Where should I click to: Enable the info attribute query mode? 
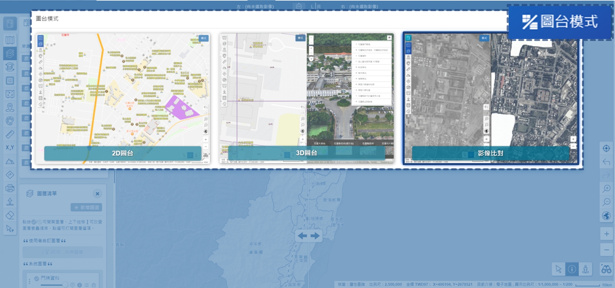click(572, 269)
